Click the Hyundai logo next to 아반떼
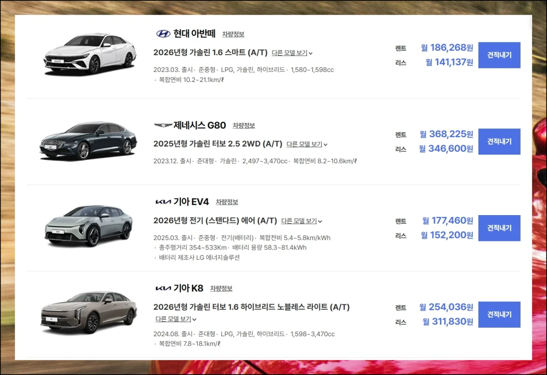547x375 pixels. click(x=163, y=34)
